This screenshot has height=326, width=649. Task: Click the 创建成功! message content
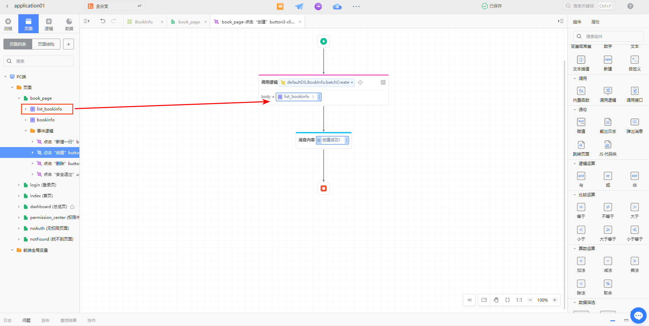[331, 140]
